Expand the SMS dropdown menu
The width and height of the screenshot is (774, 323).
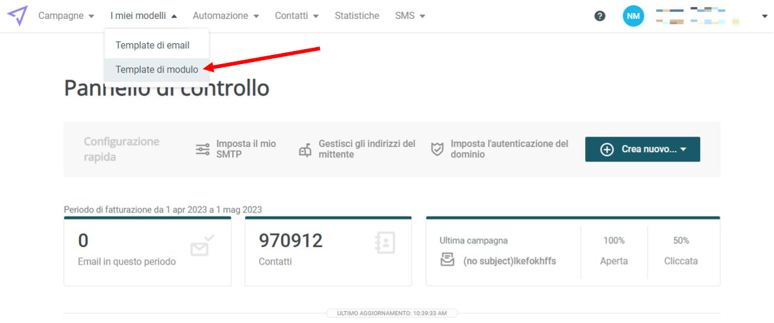(x=410, y=16)
